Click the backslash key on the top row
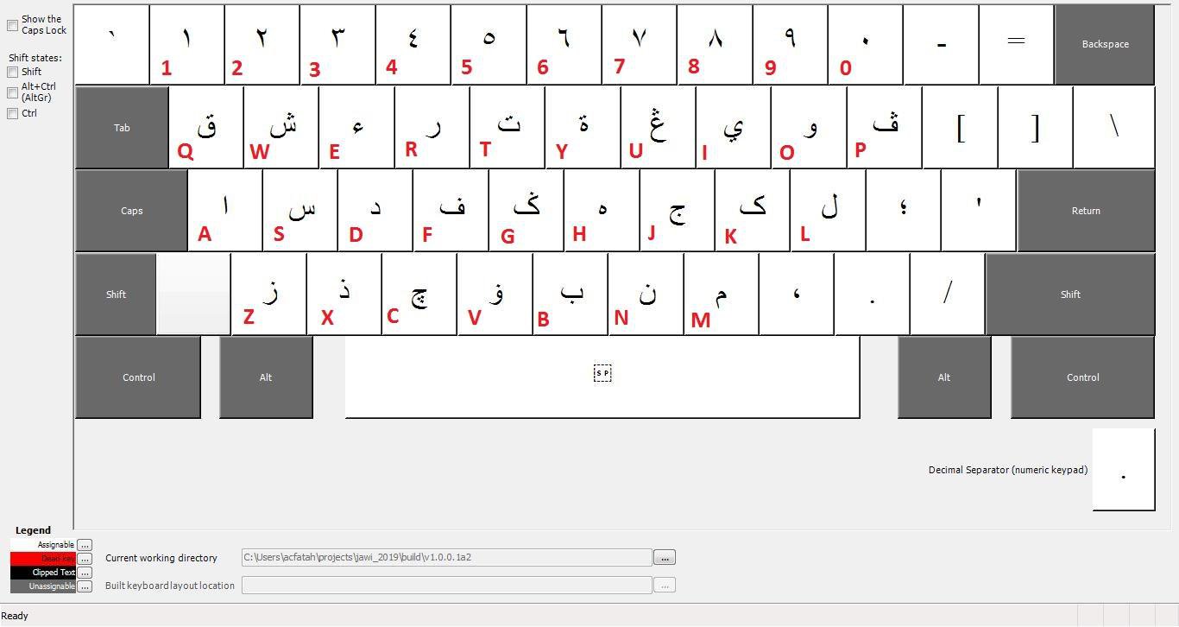 pos(1114,127)
